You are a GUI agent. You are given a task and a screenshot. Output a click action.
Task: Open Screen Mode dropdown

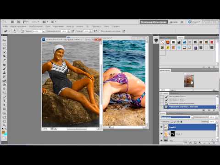click(54, 22)
